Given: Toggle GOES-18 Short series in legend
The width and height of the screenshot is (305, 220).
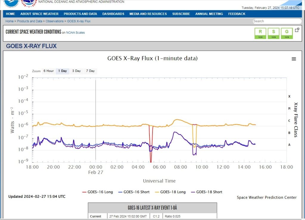Looking at the screenshot, I should pyautogui.click(x=207, y=192).
